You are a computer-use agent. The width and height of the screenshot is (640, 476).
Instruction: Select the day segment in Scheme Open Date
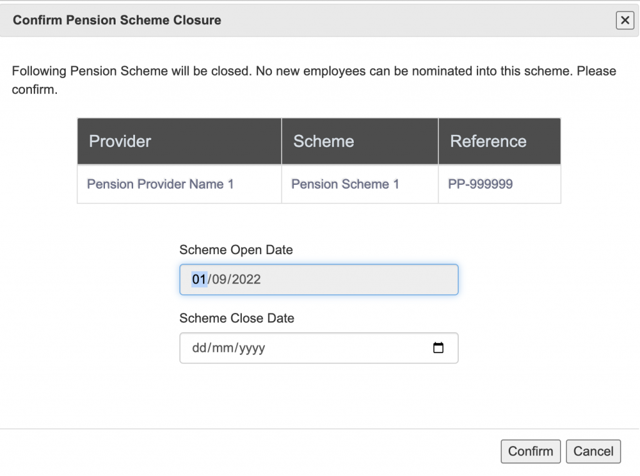click(199, 280)
